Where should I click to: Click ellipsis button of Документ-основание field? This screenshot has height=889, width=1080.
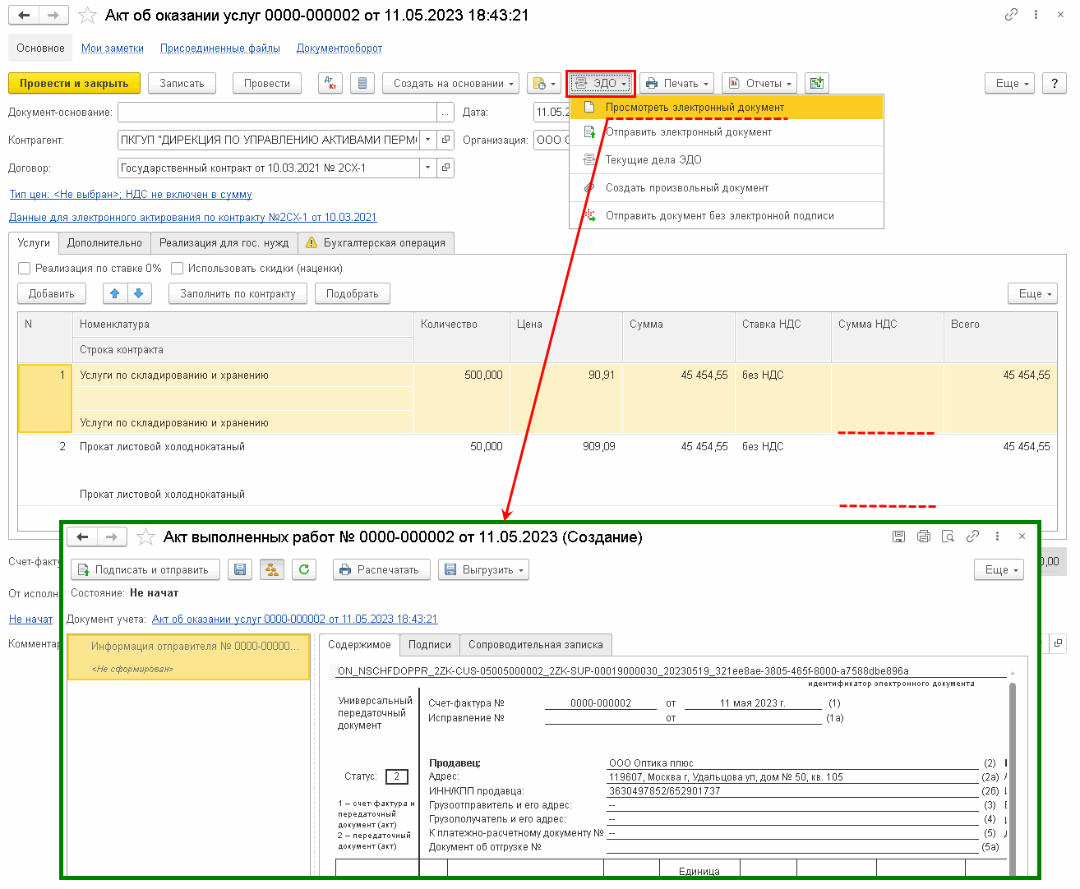(445, 112)
